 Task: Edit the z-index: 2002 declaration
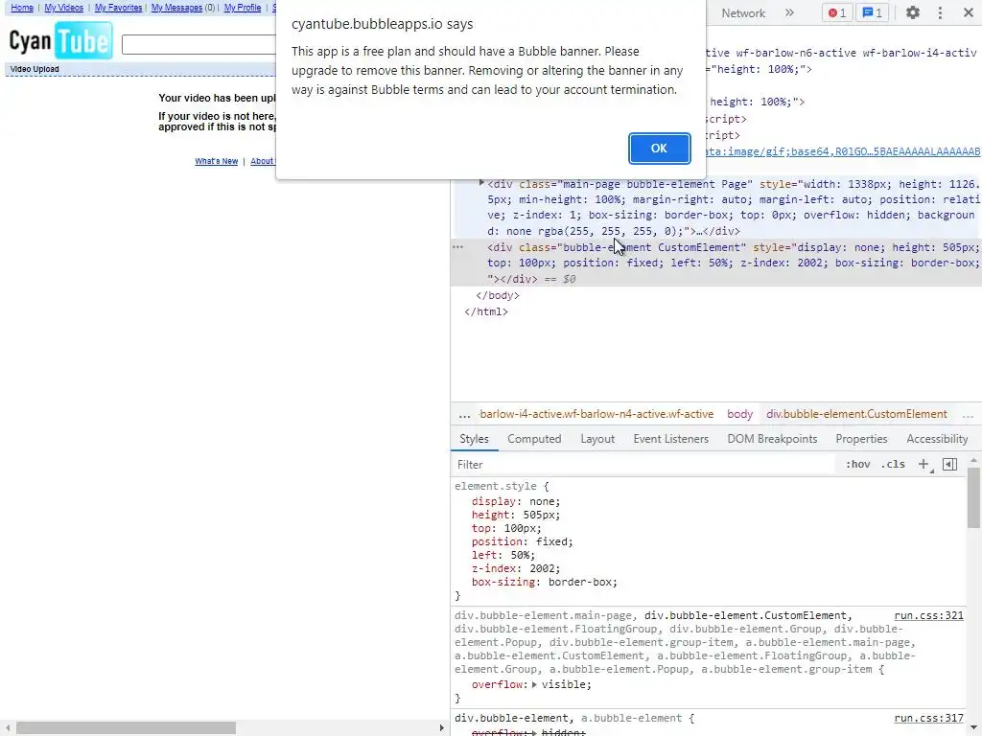pos(515,569)
